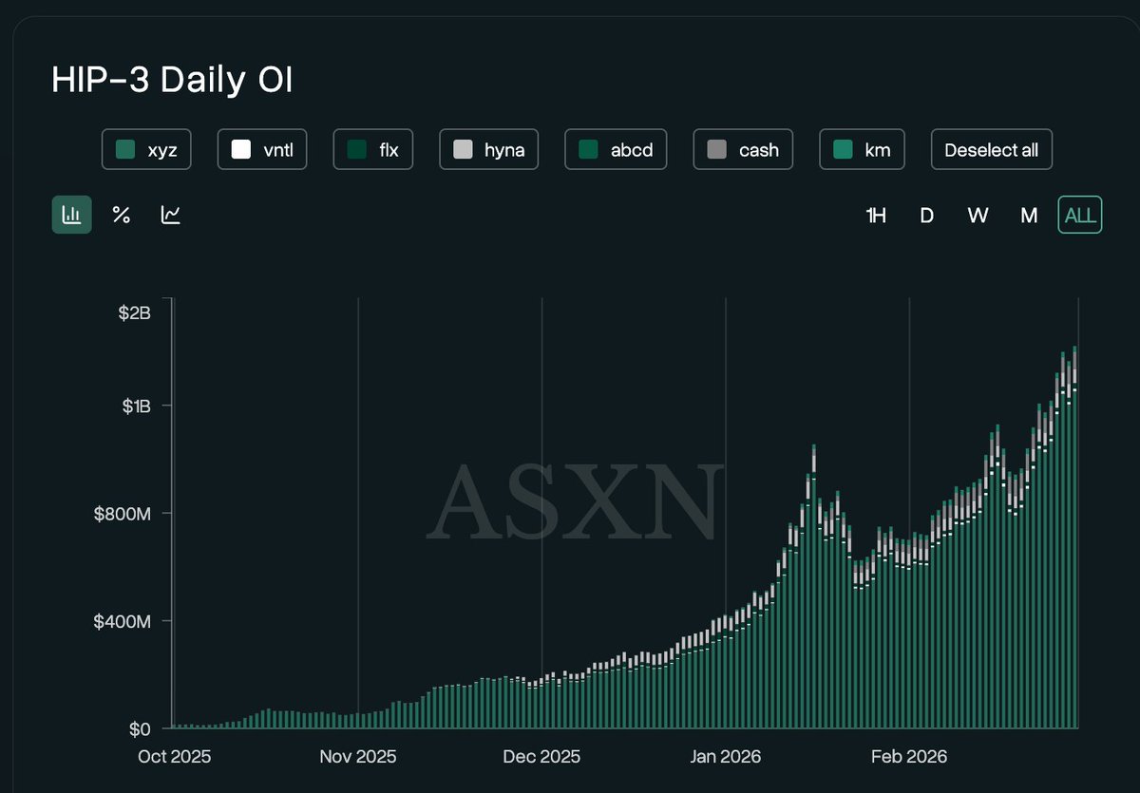The height and width of the screenshot is (793, 1140).
Task: Toggle the cash series filter
Action: [x=744, y=149]
